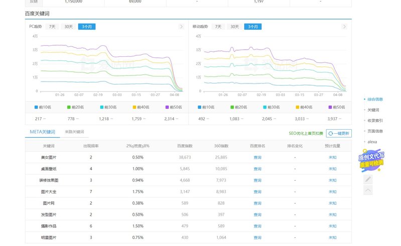
Task: Toggle the yellow 前40名 legend in mobile chart
Action: pyautogui.click(x=303, y=107)
